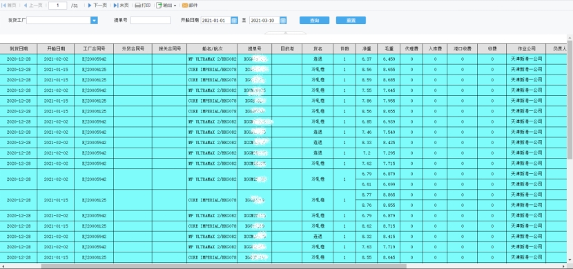Viewport: 573px width, 269px height.
Task: Click the 毛重 column header
Action: click(x=389, y=48)
